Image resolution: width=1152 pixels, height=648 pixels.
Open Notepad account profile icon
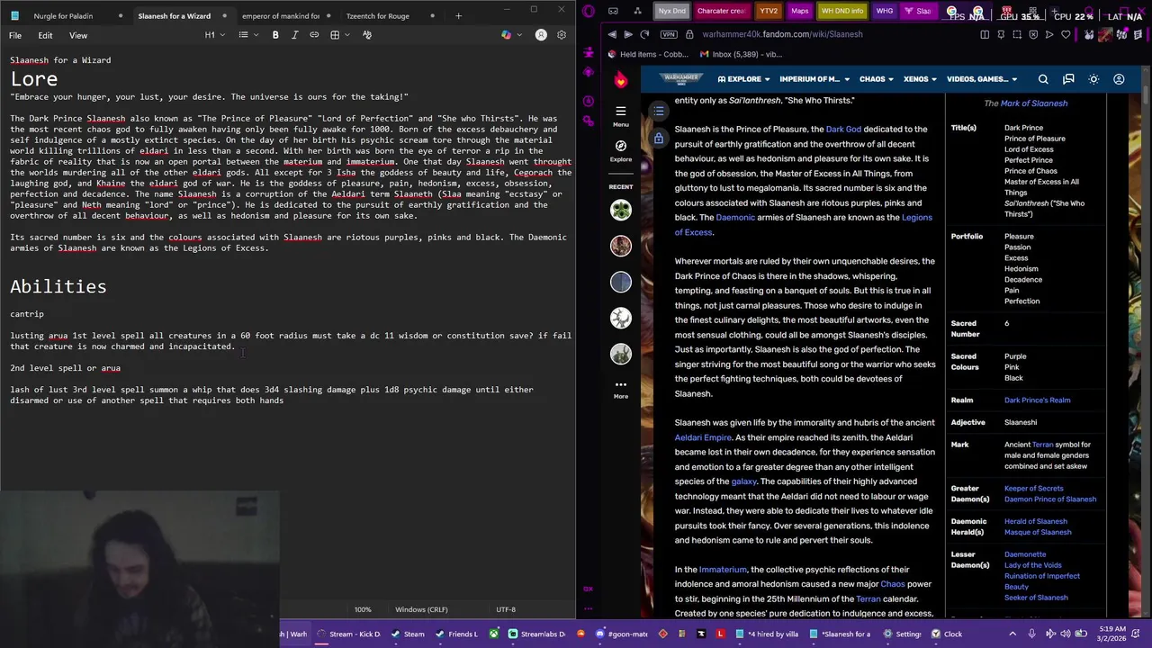click(x=541, y=35)
